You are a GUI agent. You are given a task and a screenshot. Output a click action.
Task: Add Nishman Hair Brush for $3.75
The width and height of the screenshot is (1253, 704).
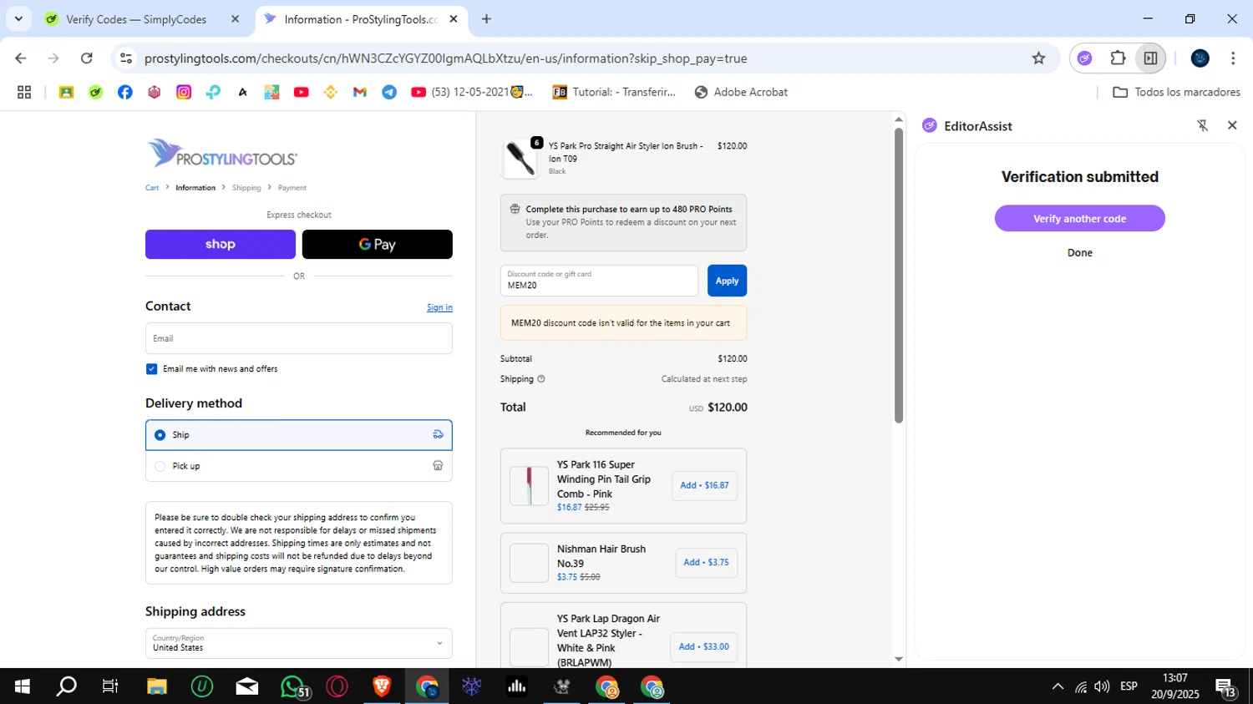706,562
